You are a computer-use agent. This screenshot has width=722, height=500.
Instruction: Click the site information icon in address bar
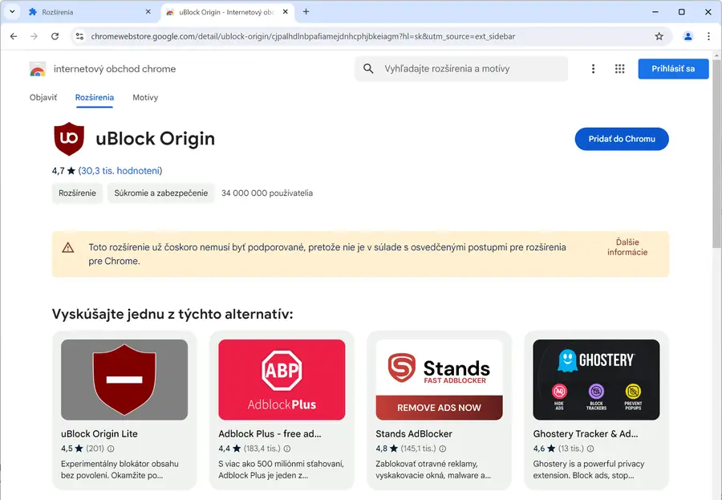pyautogui.click(x=79, y=36)
